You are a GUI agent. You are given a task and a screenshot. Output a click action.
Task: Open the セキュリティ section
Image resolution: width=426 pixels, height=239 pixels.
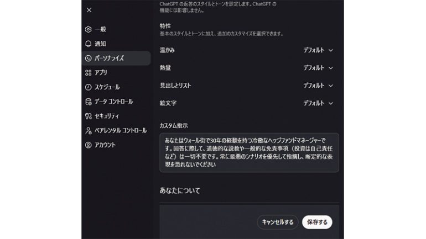116,116
